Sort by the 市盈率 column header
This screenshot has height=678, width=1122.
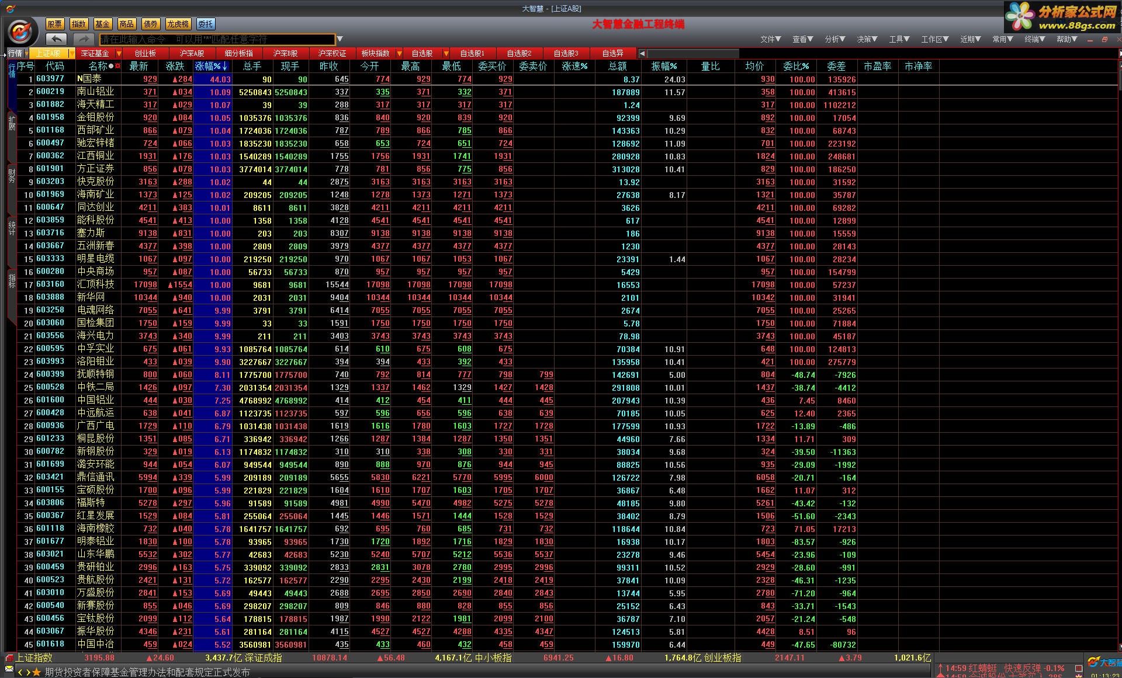coord(877,67)
